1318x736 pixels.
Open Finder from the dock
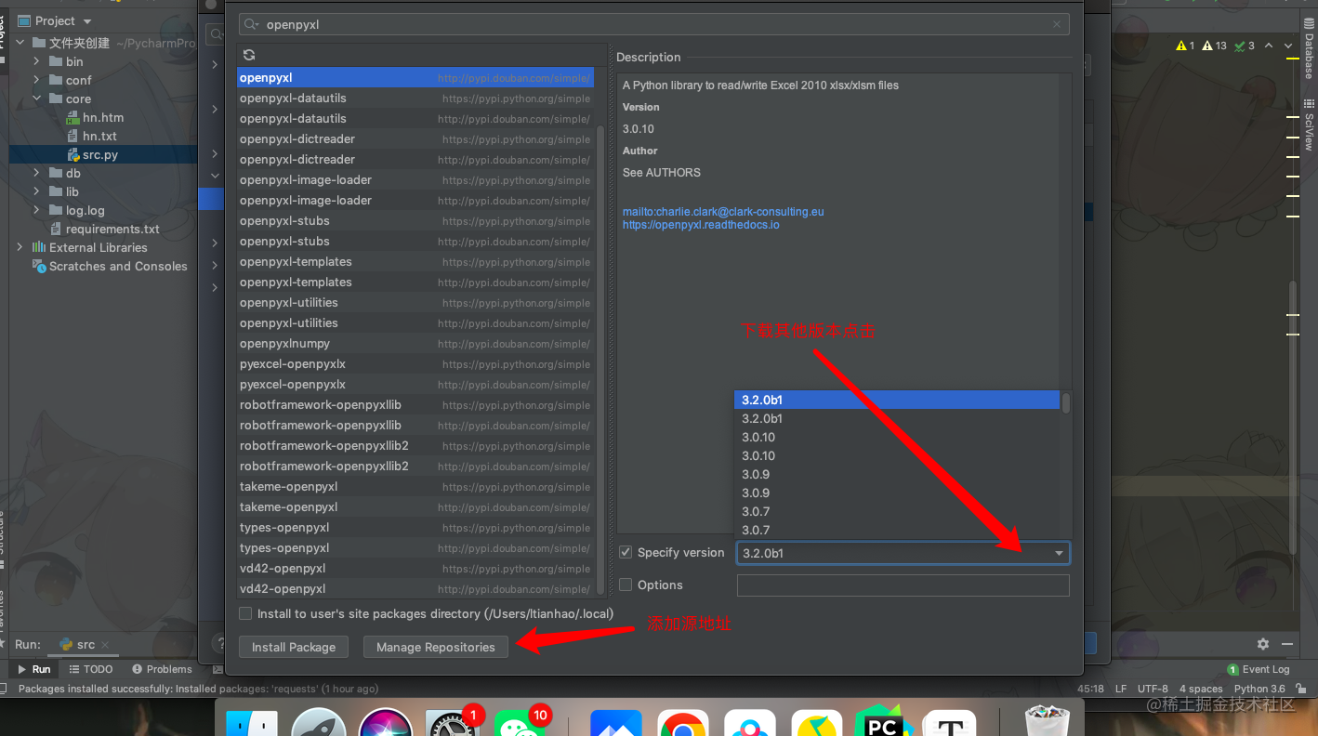[x=252, y=725]
